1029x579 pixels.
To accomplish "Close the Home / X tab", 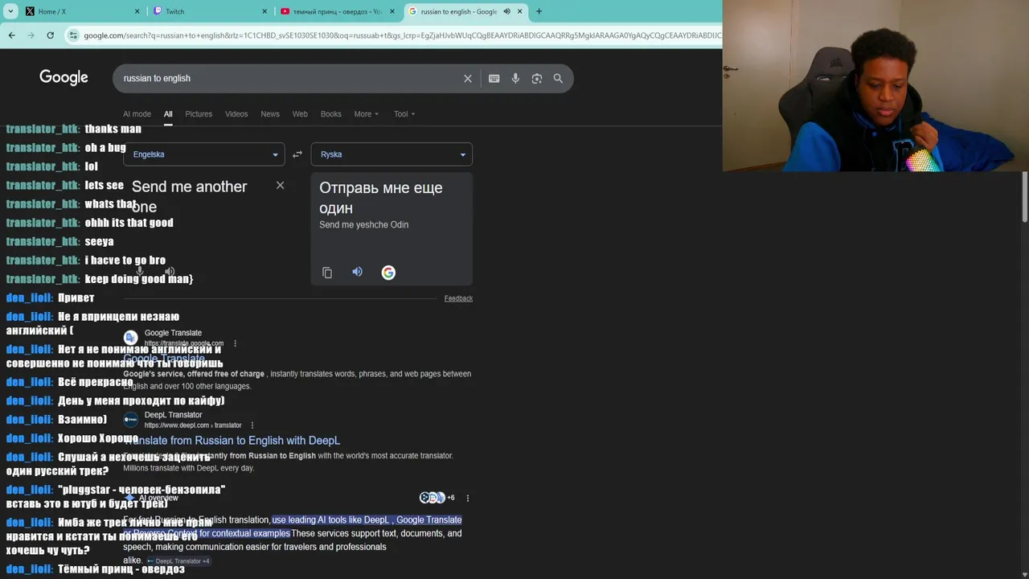I will [x=137, y=11].
